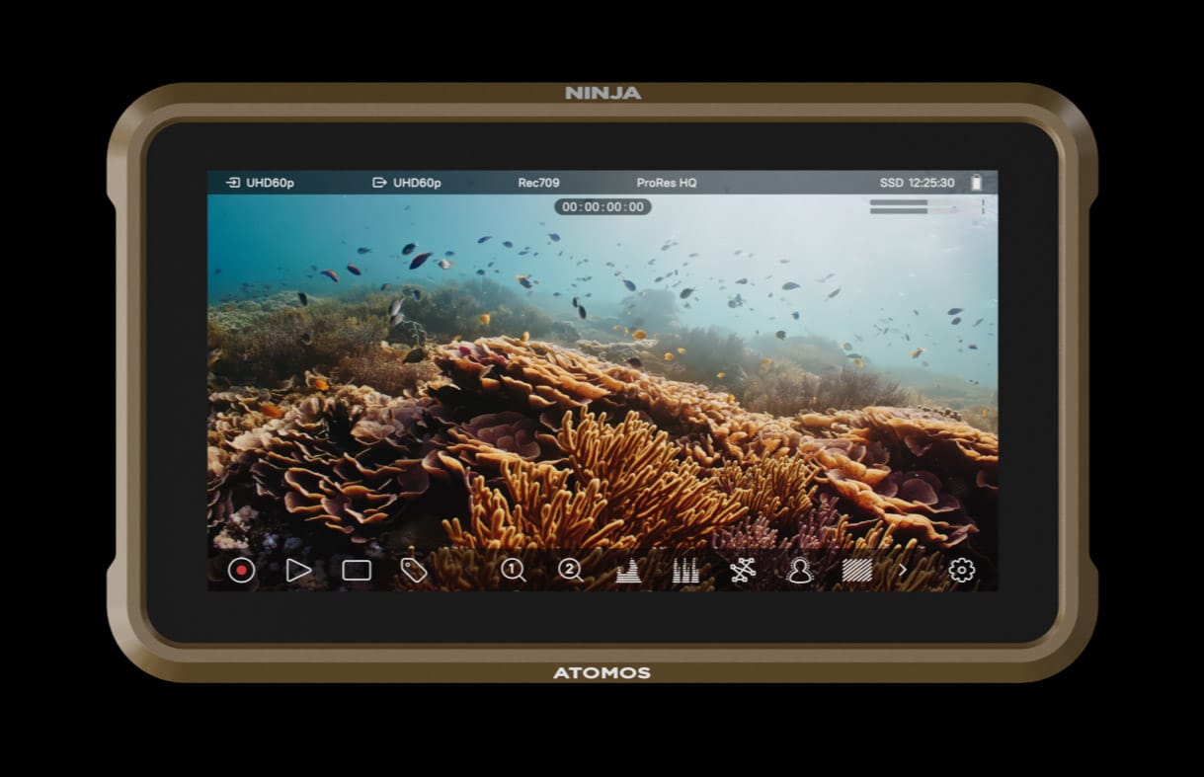Open the ProRes HQ codec selector

[x=667, y=183]
